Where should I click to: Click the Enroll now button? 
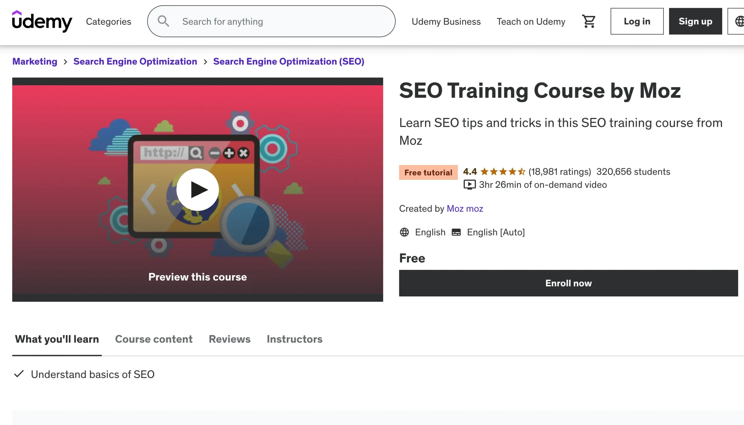coord(568,283)
